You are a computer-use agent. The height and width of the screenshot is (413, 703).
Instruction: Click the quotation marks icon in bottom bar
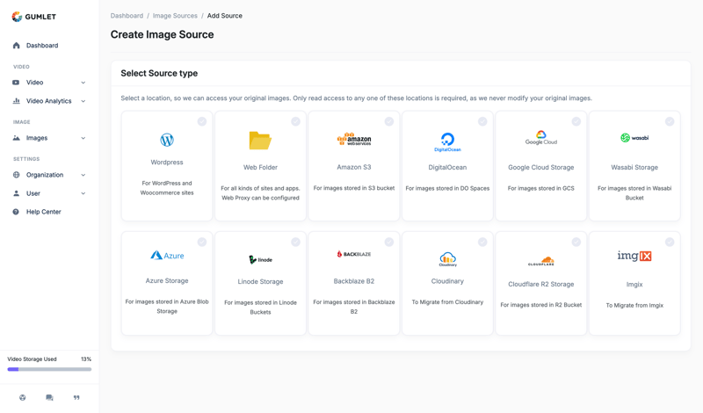76,397
